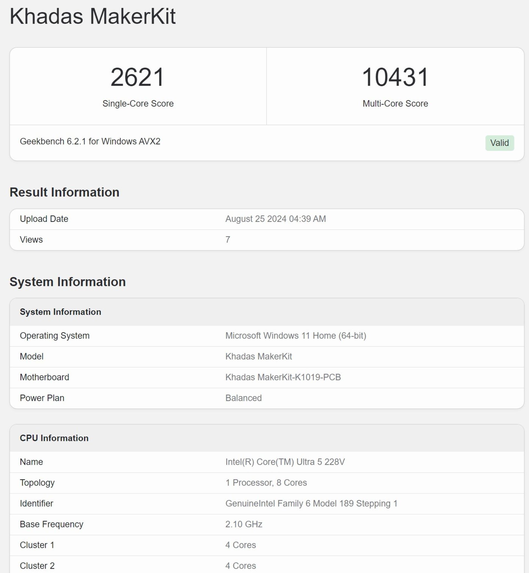This screenshot has width=529, height=573.
Task: Click the Views row value 7
Action: (228, 240)
